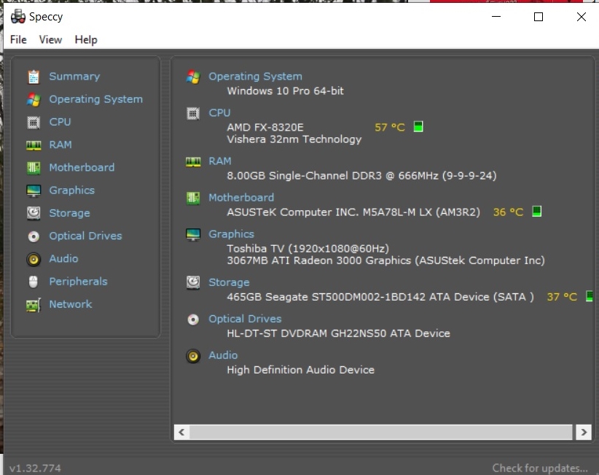This screenshot has height=475, width=599.
Task: Click the High Definition Audio Device text
Action: (x=301, y=370)
